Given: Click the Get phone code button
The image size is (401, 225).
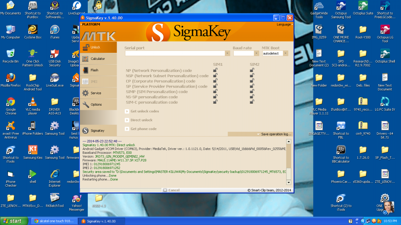Looking at the screenshot, I should (143, 129).
